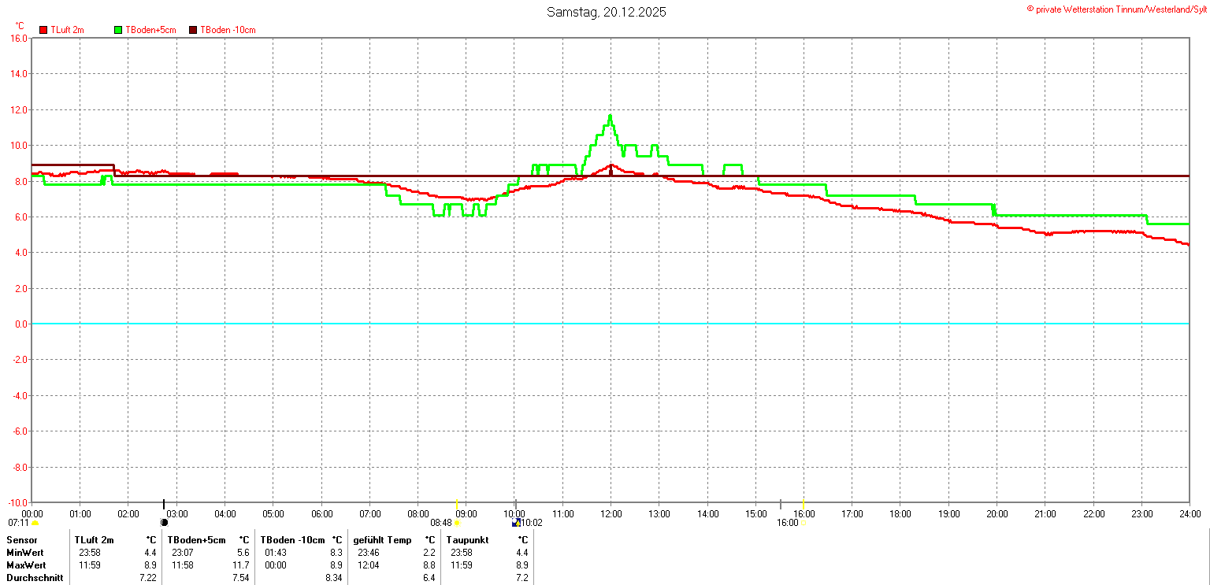Image resolution: width=1210 pixels, height=585 pixels.
Task: Click the 24:00 label on time axis
Action: click(1190, 513)
